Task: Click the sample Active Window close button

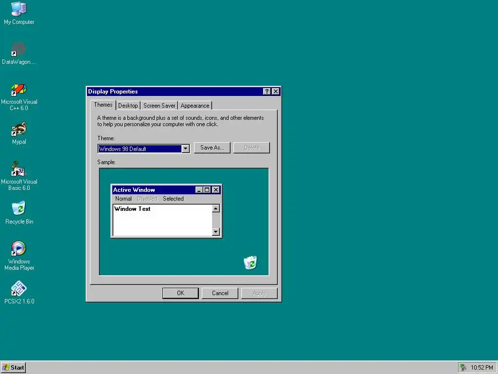Action: click(216, 190)
